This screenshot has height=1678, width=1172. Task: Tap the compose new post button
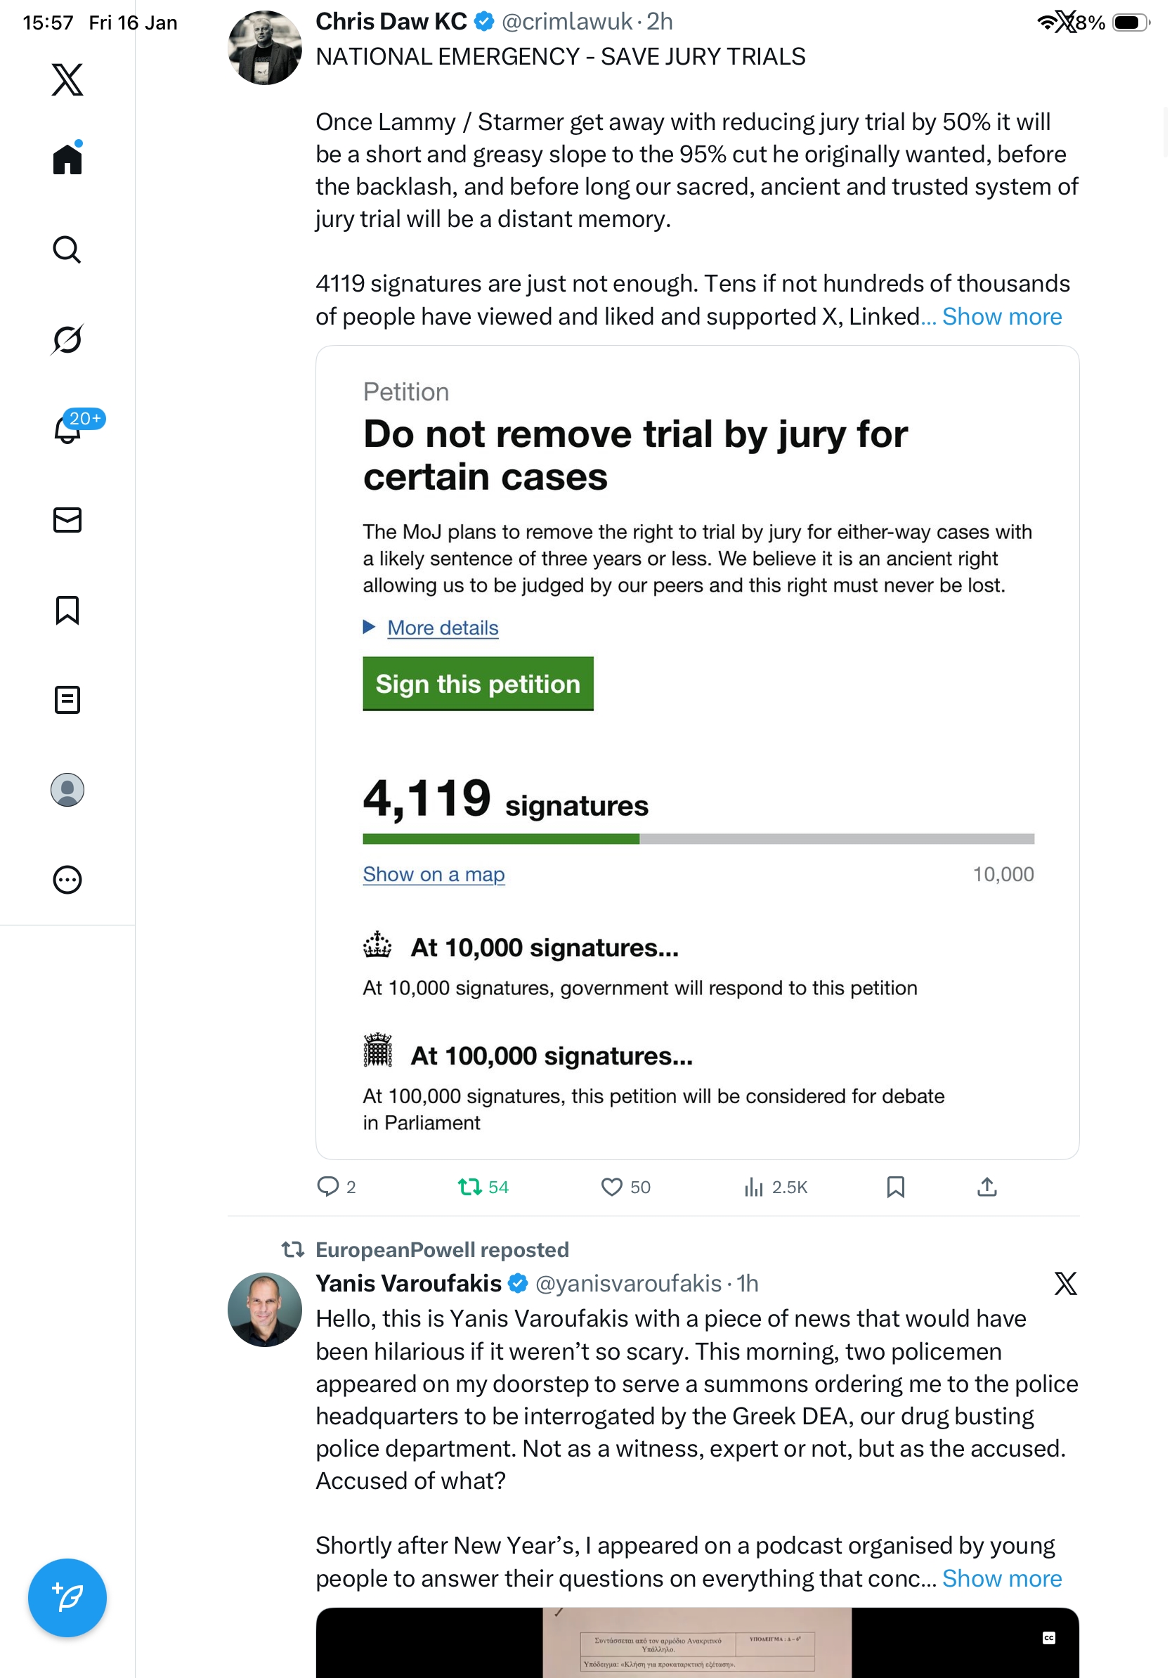[67, 1598]
